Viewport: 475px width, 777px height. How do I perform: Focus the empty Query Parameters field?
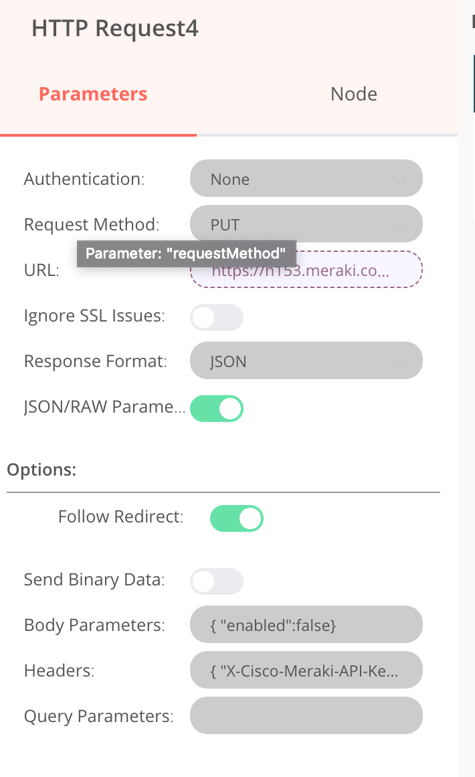coord(306,716)
